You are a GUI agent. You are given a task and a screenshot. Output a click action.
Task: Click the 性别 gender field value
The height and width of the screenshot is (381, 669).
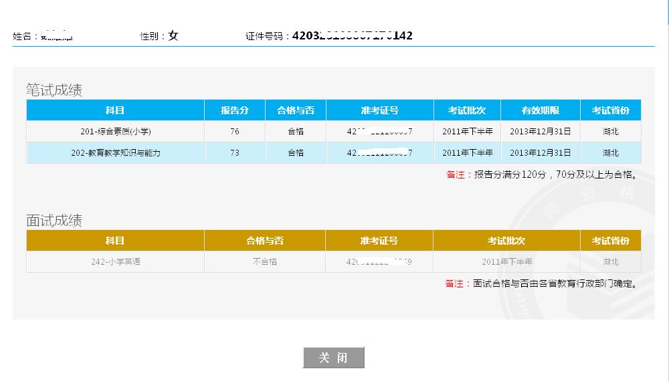tap(173, 36)
